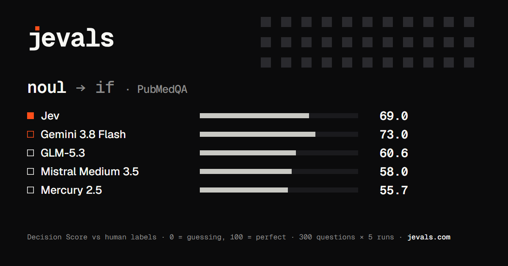Click the filled orange square beside Jev
Screen dimensions: 508x266
click(30, 116)
